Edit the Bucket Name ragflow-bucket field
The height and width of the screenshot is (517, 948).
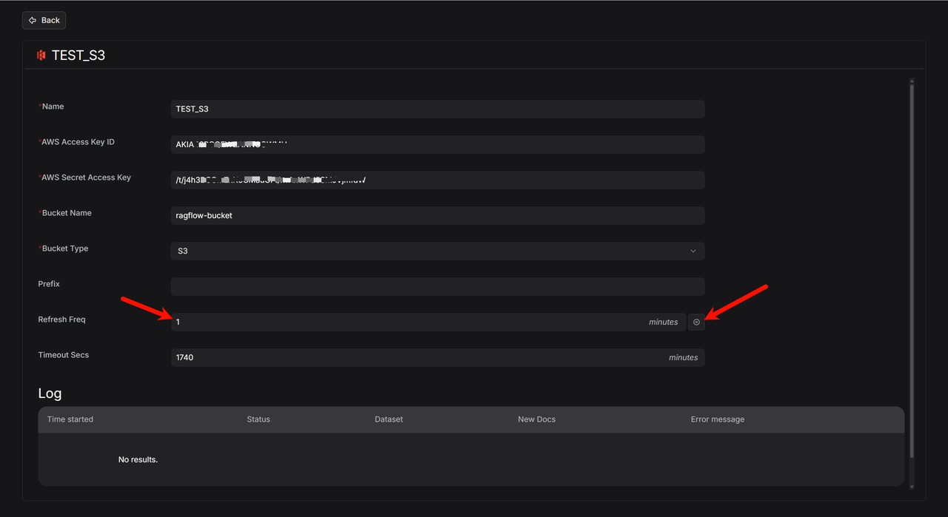click(x=437, y=215)
